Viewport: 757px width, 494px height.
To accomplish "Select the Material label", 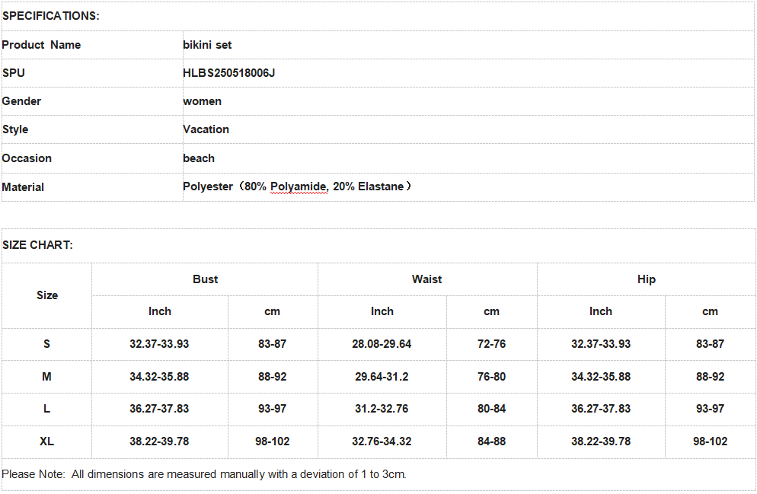I will 23,187.
